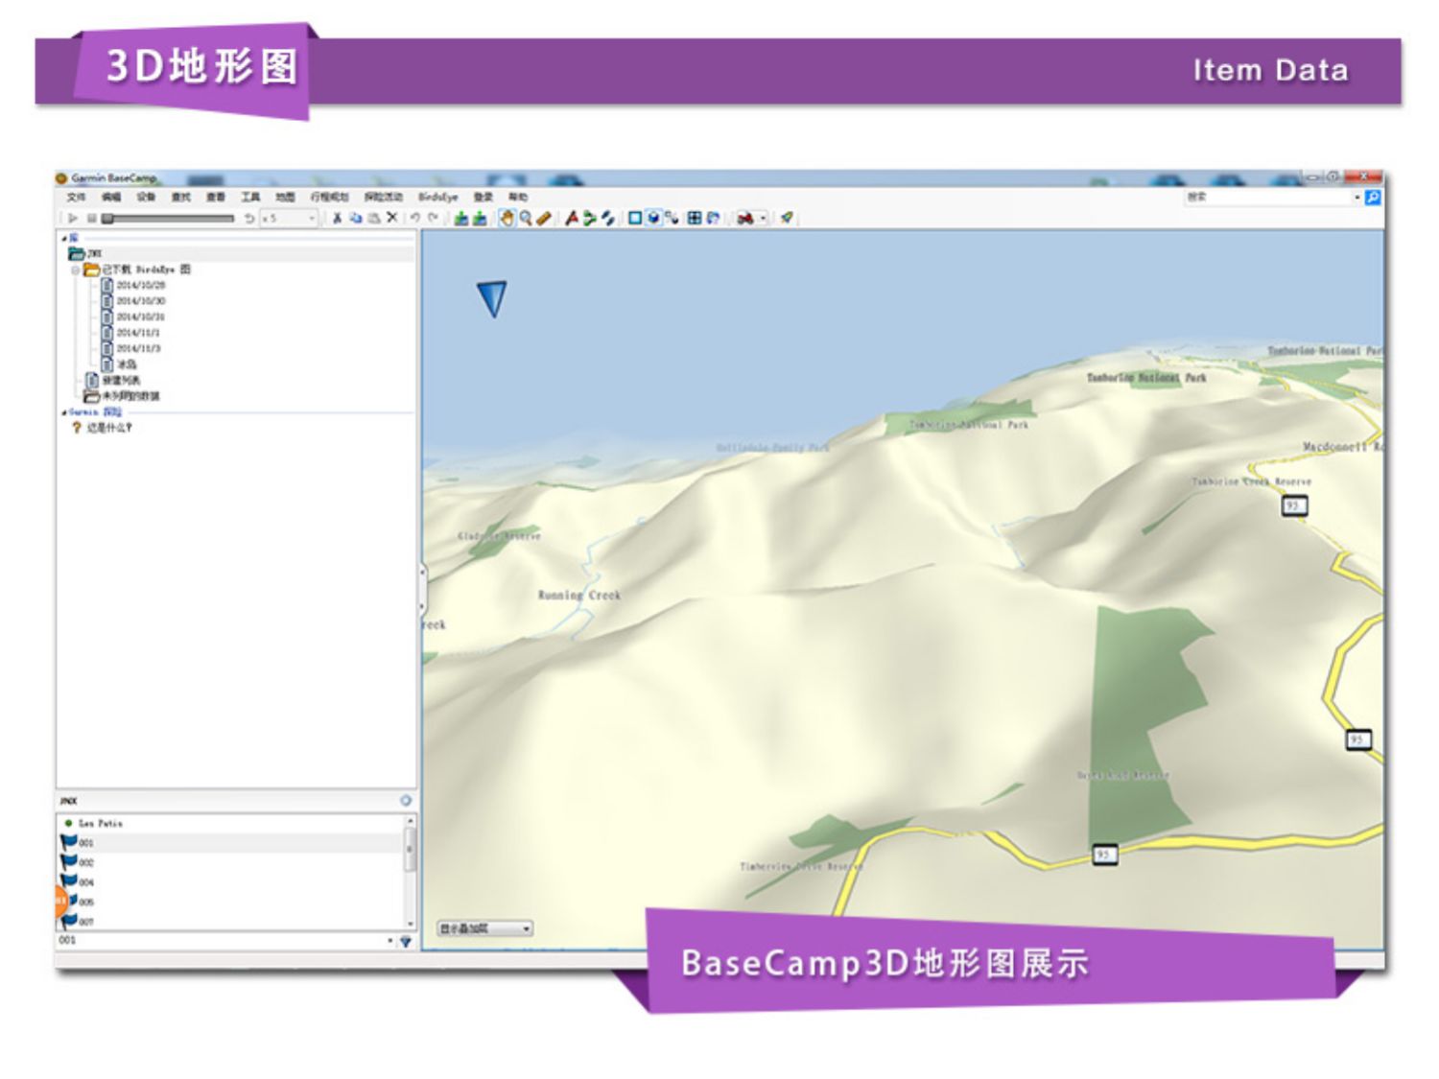
Task: Click the playback loop icon
Action: pyautogui.click(x=248, y=219)
